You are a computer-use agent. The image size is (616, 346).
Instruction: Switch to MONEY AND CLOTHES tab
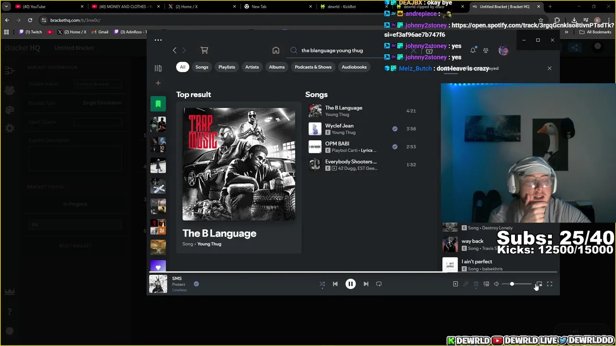[126, 7]
